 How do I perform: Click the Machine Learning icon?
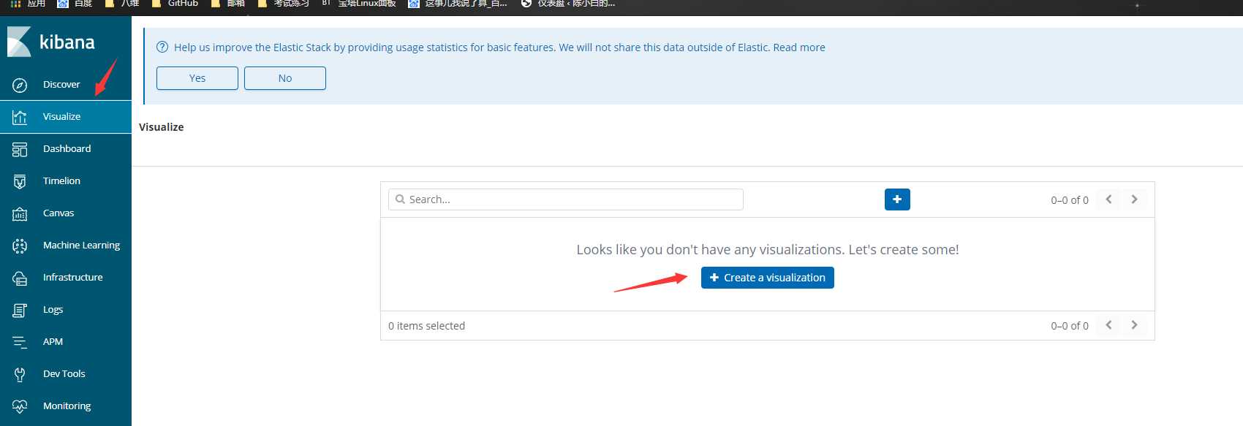pos(20,246)
